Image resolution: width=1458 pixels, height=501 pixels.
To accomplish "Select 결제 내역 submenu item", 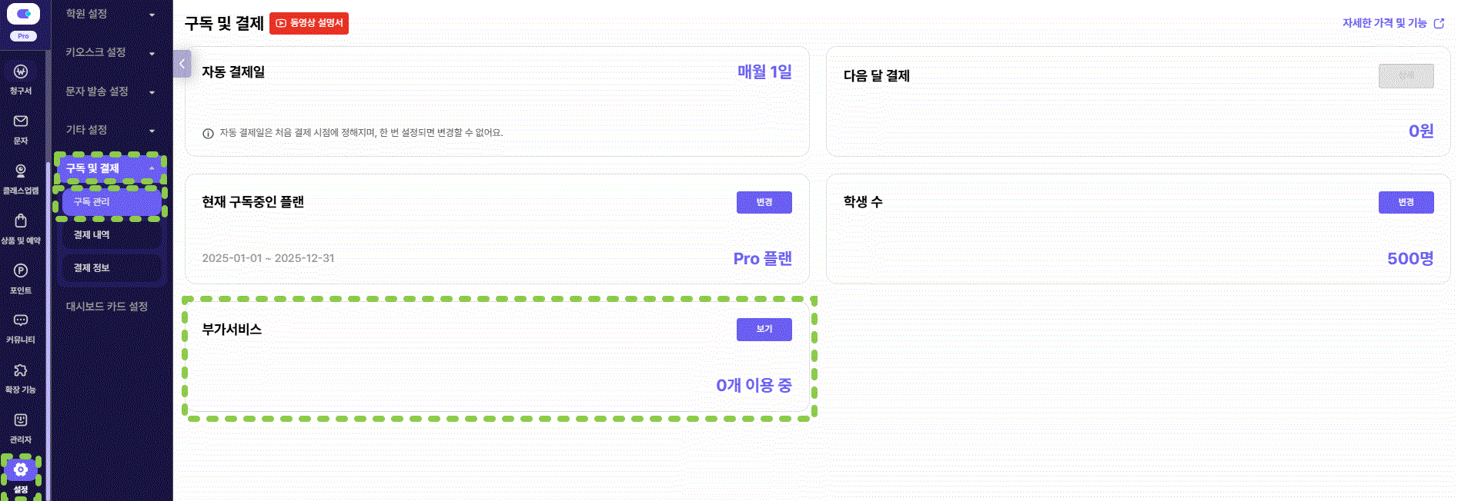I will point(92,235).
